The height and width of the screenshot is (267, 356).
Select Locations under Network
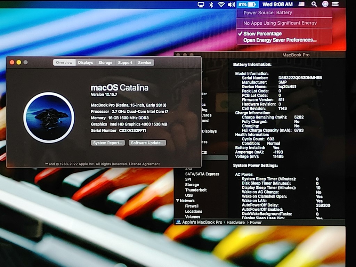(194, 211)
